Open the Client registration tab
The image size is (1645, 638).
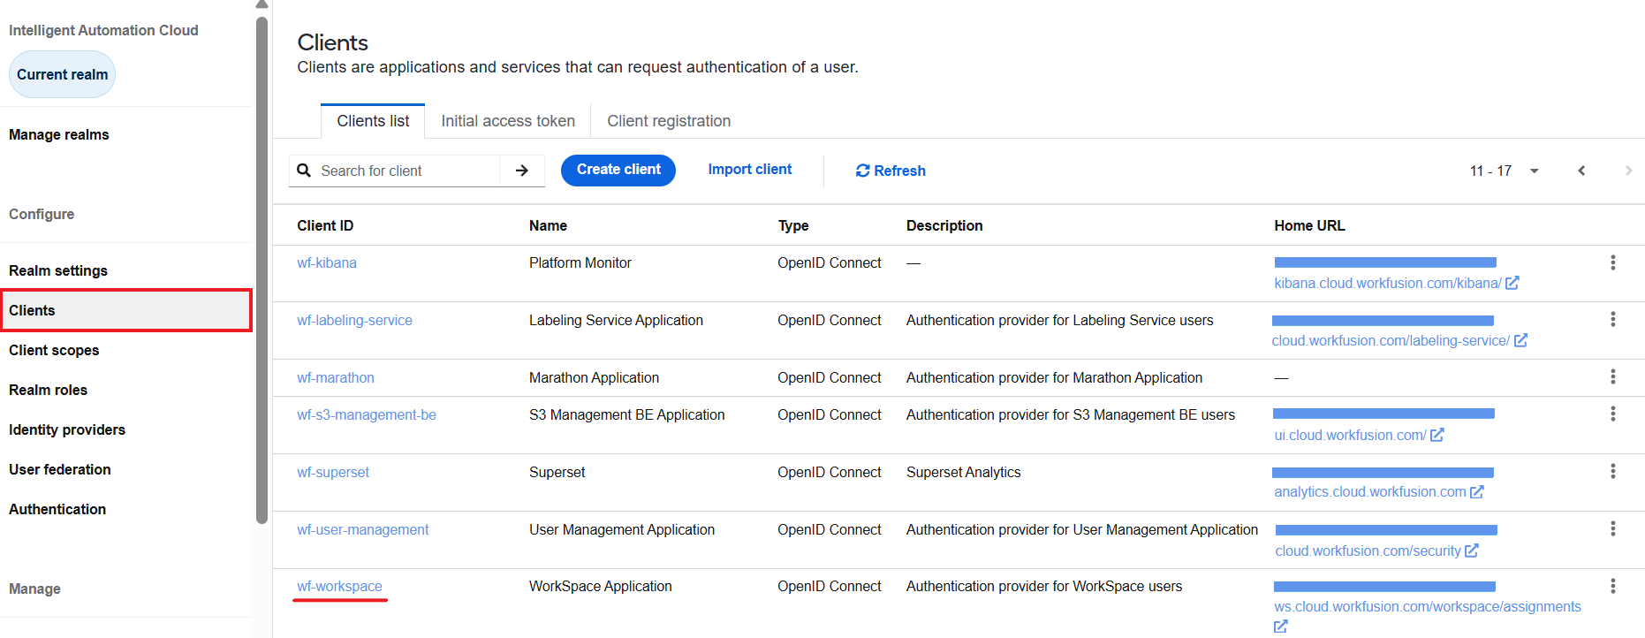(669, 121)
